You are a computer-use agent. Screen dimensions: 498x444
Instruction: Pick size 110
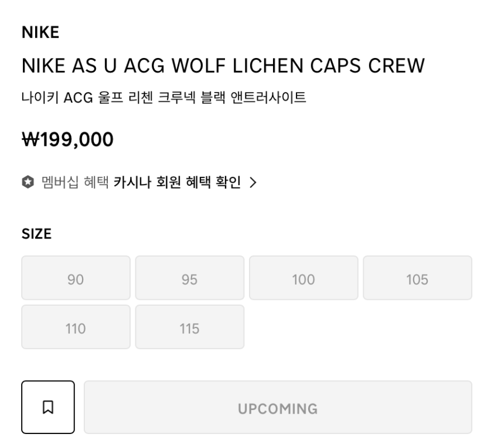pyautogui.click(x=76, y=327)
